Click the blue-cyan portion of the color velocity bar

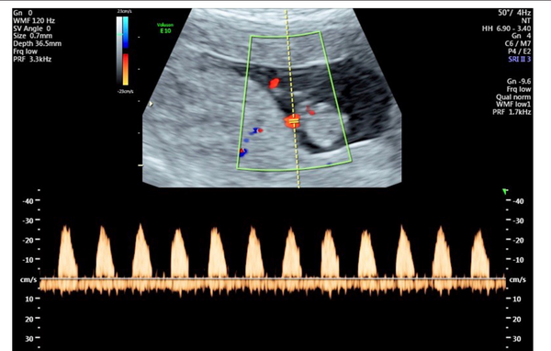click(x=126, y=32)
